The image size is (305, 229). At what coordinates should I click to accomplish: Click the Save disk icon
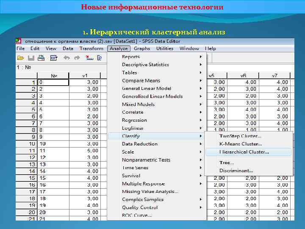pyautogui.click(x=31, y=58)
